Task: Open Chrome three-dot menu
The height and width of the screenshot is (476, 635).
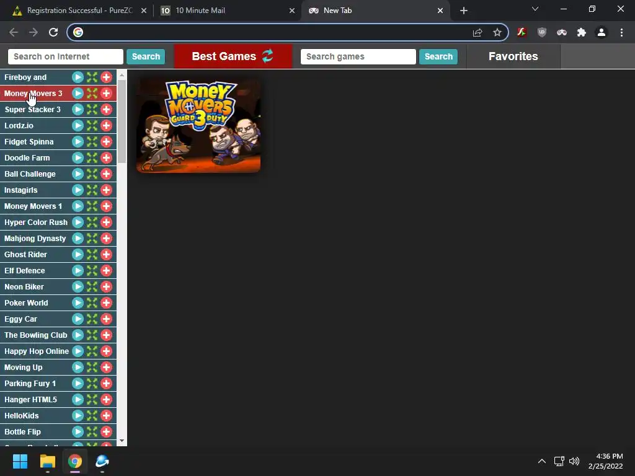Action: click(621, 32)
